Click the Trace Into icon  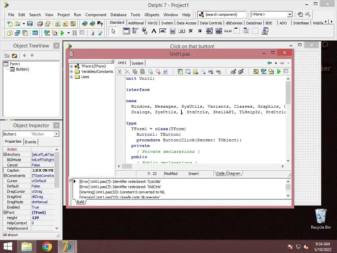coord(92,33)
